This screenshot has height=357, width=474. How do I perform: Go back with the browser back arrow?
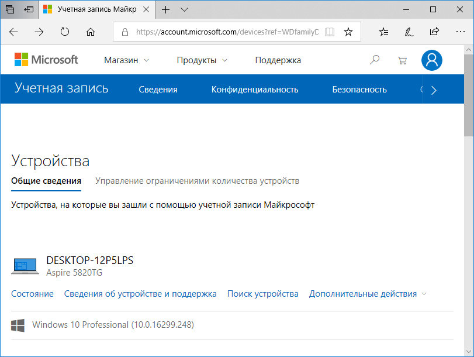pos(13,32)
